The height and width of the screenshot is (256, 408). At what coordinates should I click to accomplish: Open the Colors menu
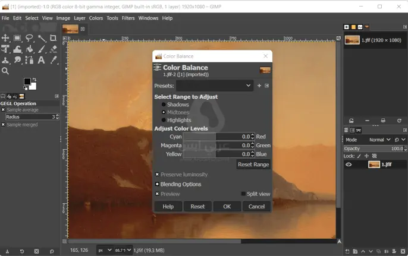tap(96, 18)
